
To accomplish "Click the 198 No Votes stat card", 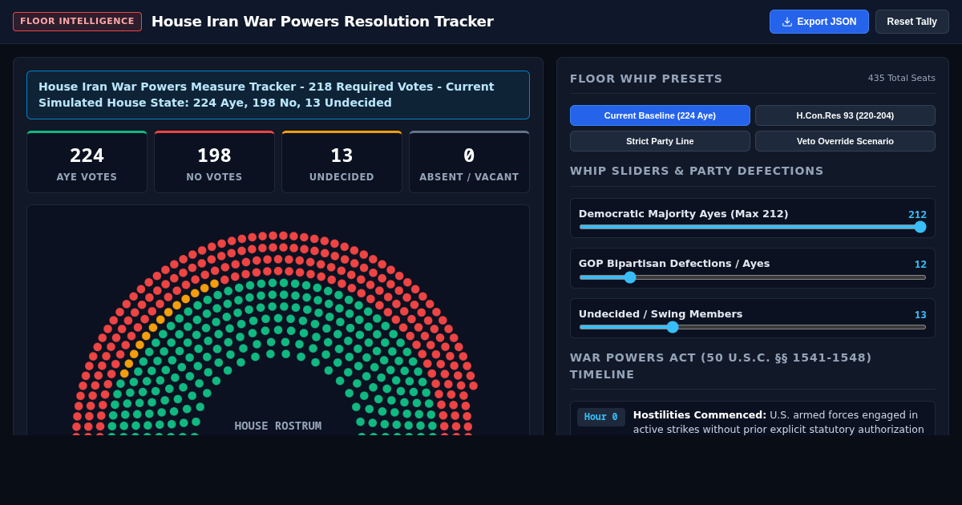I will coord(214,162).
